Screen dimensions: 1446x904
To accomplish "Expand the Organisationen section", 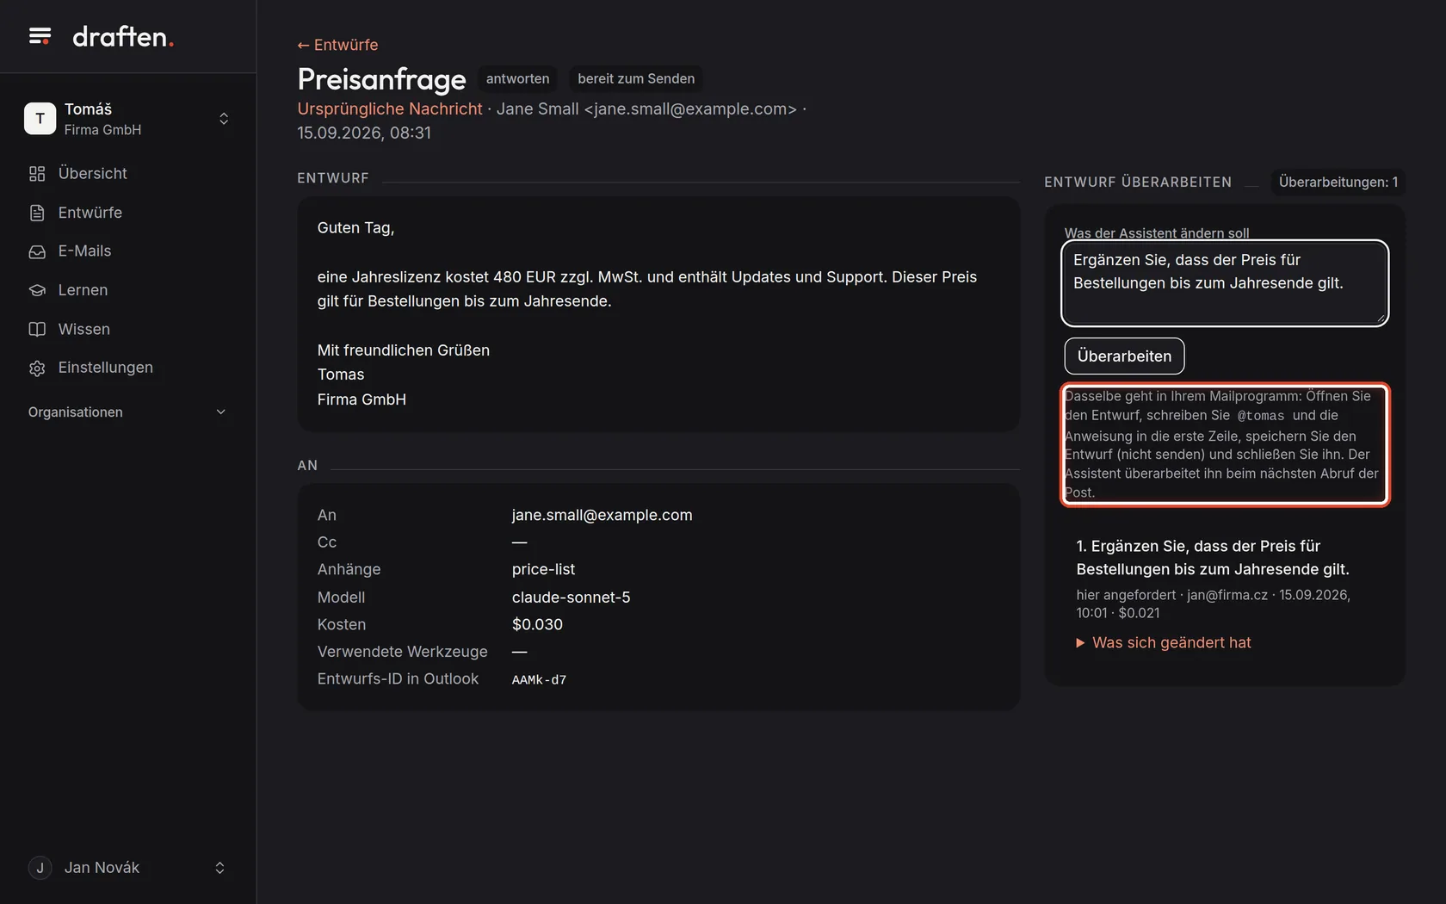I will coord(128,412).
